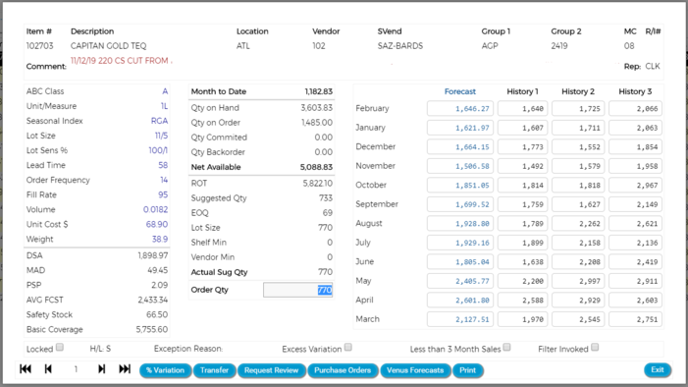This screenshot has width=688, height=387.
Task: Check Less than 3 Month Sales
Action: (x=506, y=348)
